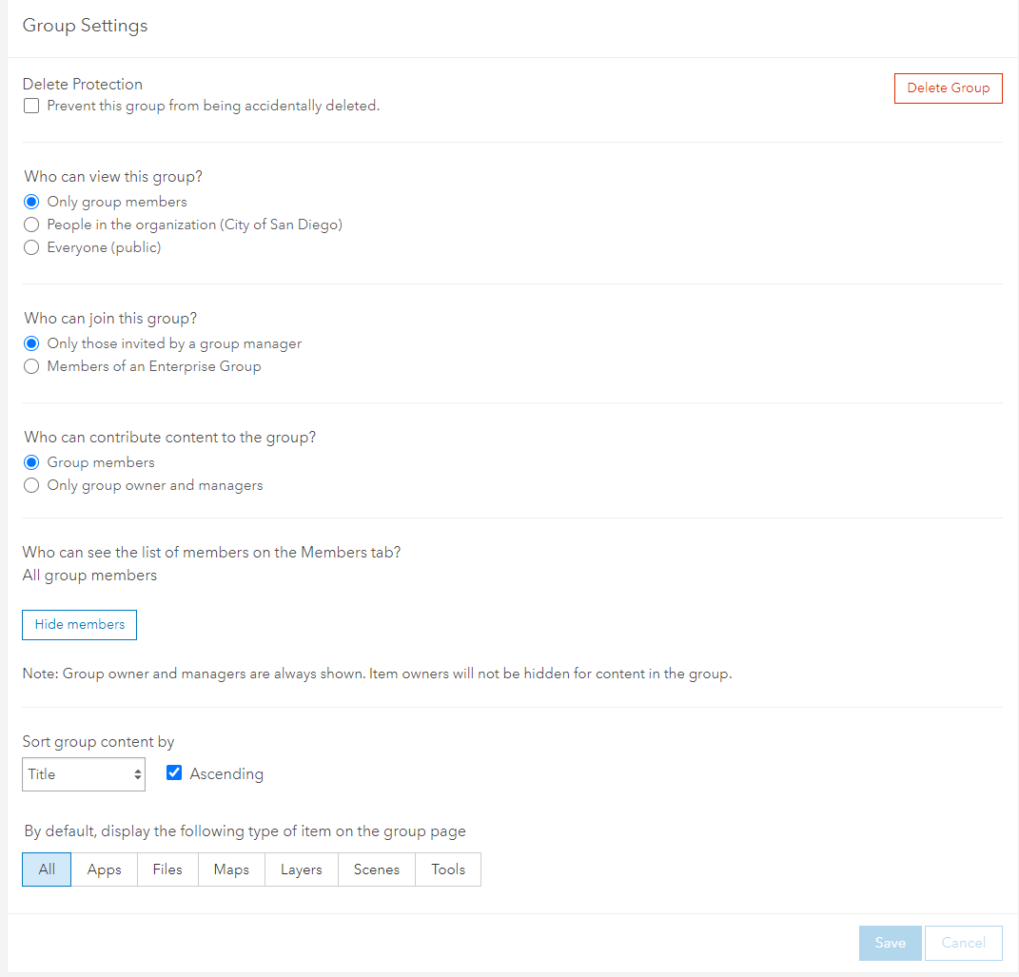Choose Members of an Enterprise Group
This screenshot has height=977, width=1019.
click(31, 366)
